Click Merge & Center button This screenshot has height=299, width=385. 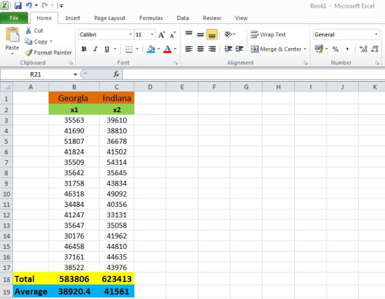[276, 49]
